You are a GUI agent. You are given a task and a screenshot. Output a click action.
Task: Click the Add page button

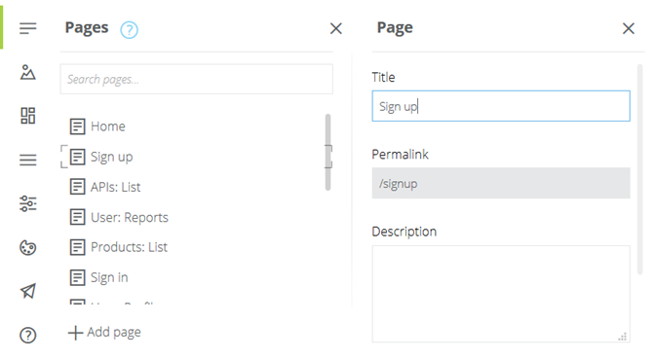click(x=104, y=333)
